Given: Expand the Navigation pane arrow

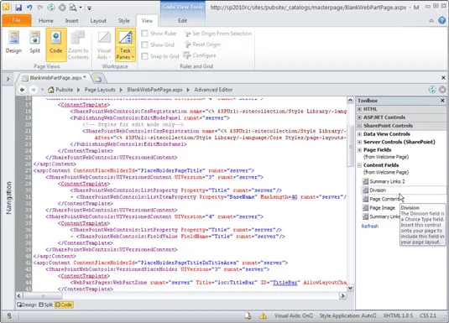Looking at the screenshot, I should tap(8, 79).
